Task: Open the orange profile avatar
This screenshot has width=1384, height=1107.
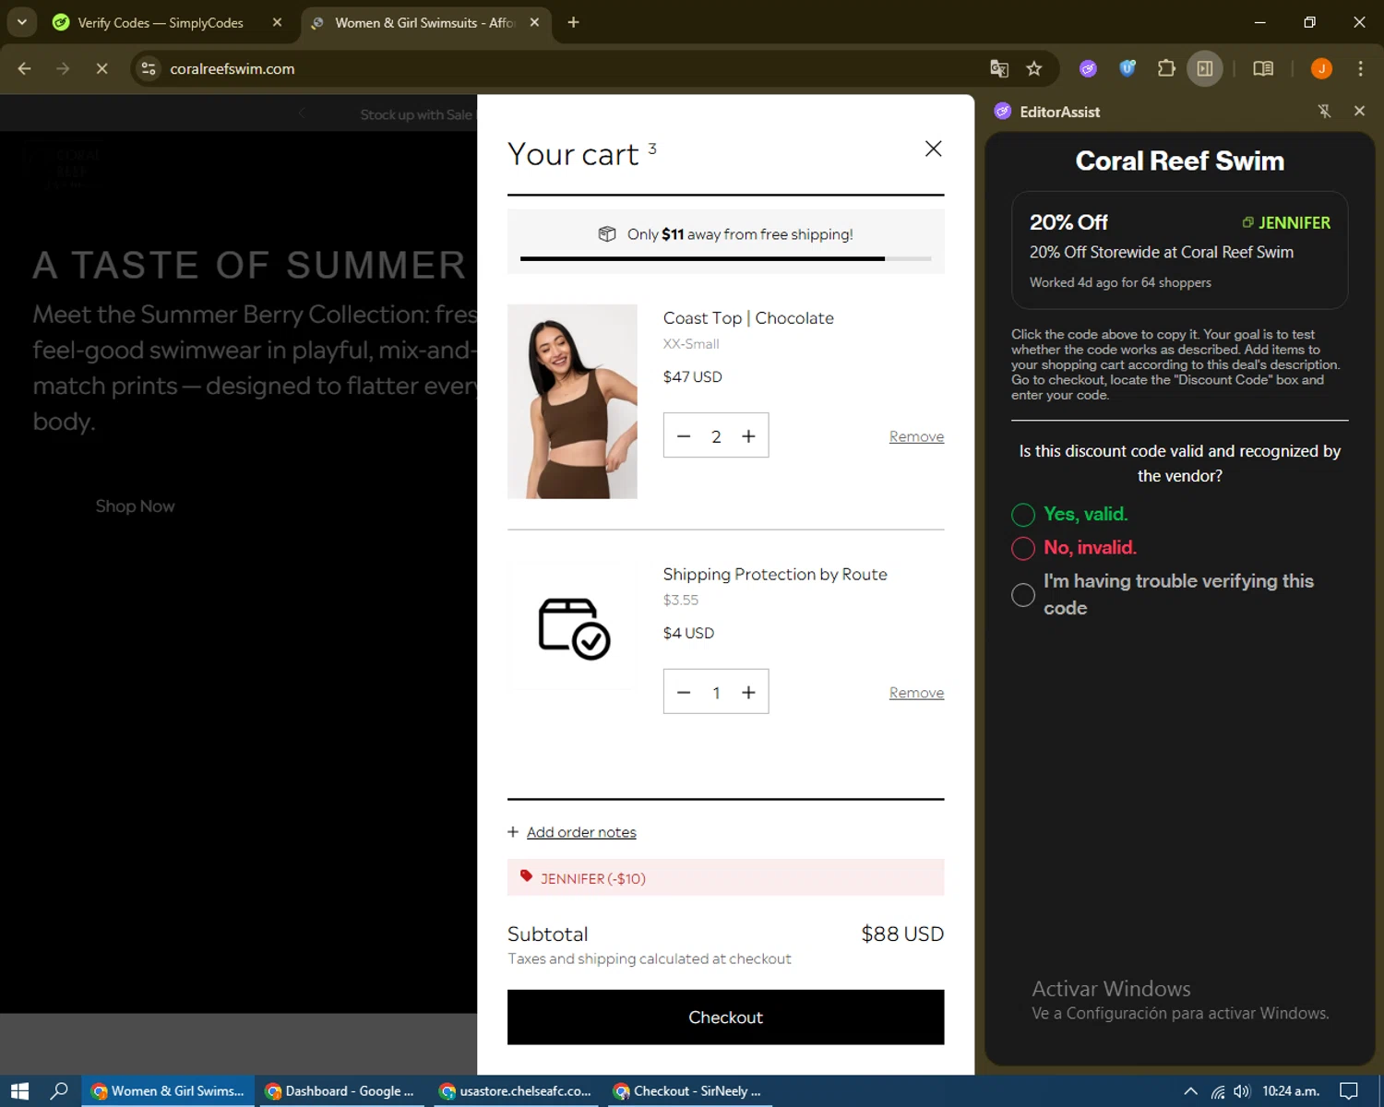Action: tap(1321, 68)
